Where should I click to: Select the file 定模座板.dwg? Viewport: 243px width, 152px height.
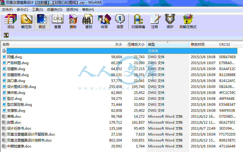(x=18, y=75)
